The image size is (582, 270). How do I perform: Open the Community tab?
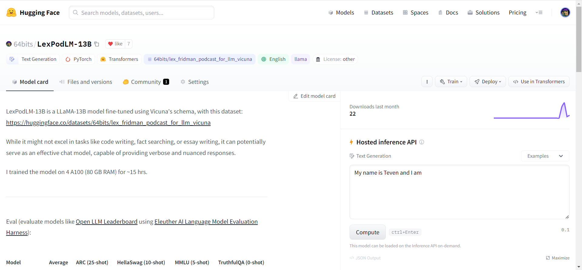pos(146,82)
